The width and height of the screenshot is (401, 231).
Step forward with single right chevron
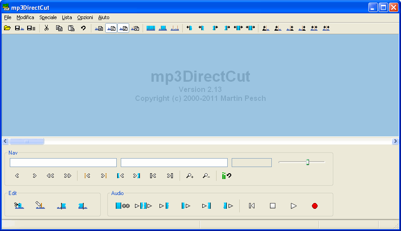pyautogui.click(x=34, y=175)
